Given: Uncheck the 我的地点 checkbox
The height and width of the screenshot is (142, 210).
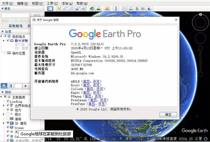Looking at the screenshot, I should pos(5,36).
